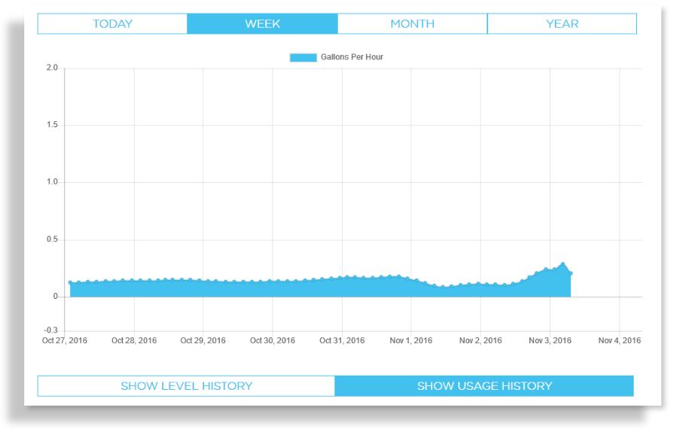Click the Nov 4, 2016 axis label
683x429 pixels.
[619, 341]
